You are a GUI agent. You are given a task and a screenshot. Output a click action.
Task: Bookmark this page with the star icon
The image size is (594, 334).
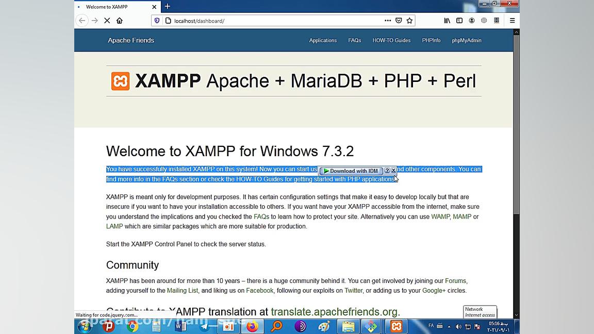(x=409, y=21)
